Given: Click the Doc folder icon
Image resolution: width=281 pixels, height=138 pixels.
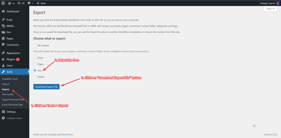Looking at the screenshot, I should (x=3, y=32).
